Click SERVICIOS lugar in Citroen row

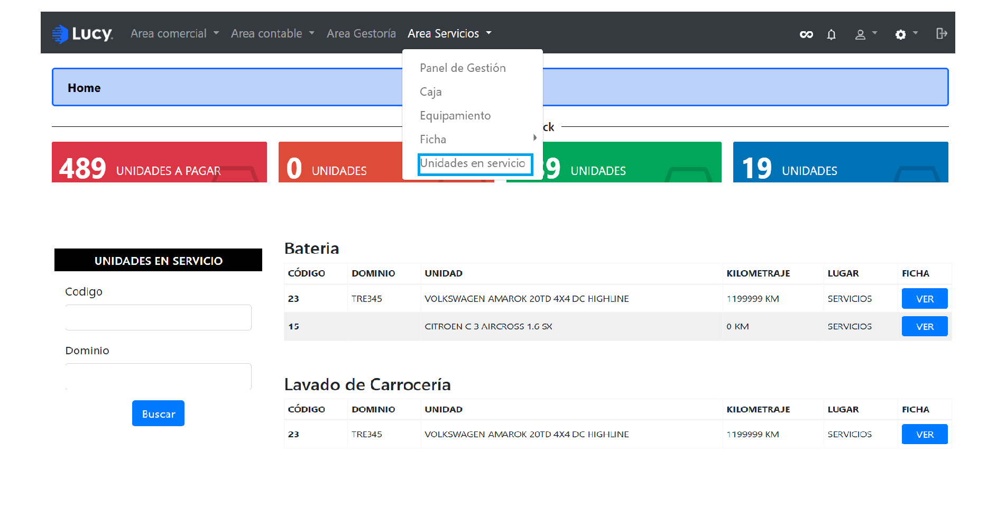850,327
